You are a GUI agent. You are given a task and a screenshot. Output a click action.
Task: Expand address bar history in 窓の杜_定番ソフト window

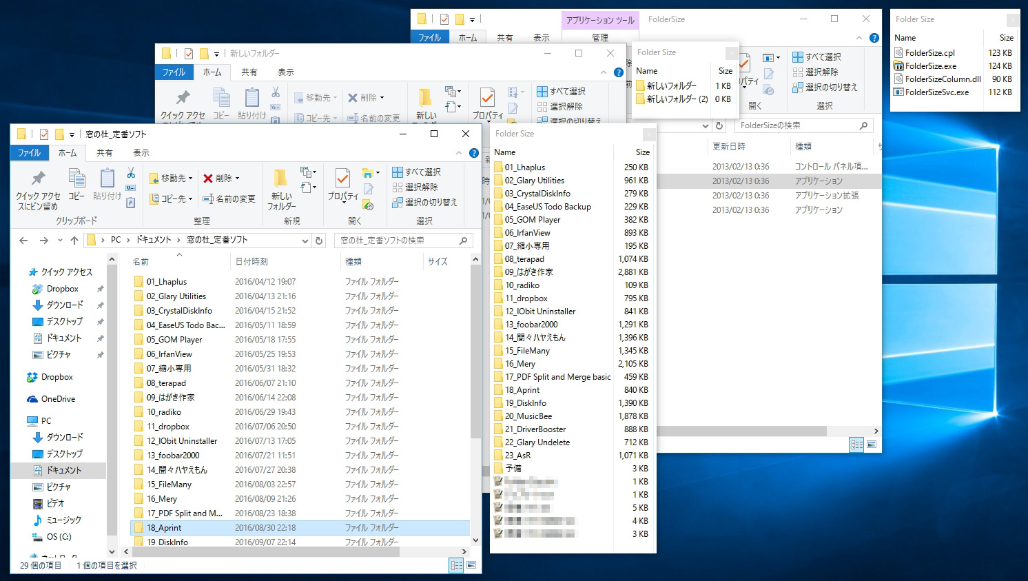305,241
